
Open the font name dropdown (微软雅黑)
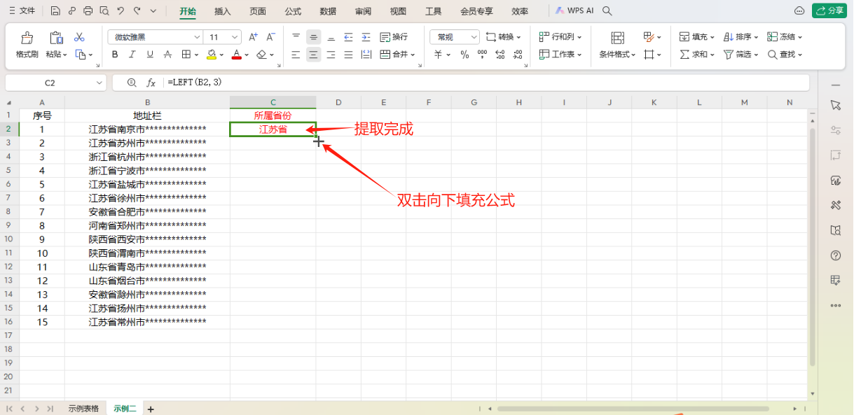point(197,37)
